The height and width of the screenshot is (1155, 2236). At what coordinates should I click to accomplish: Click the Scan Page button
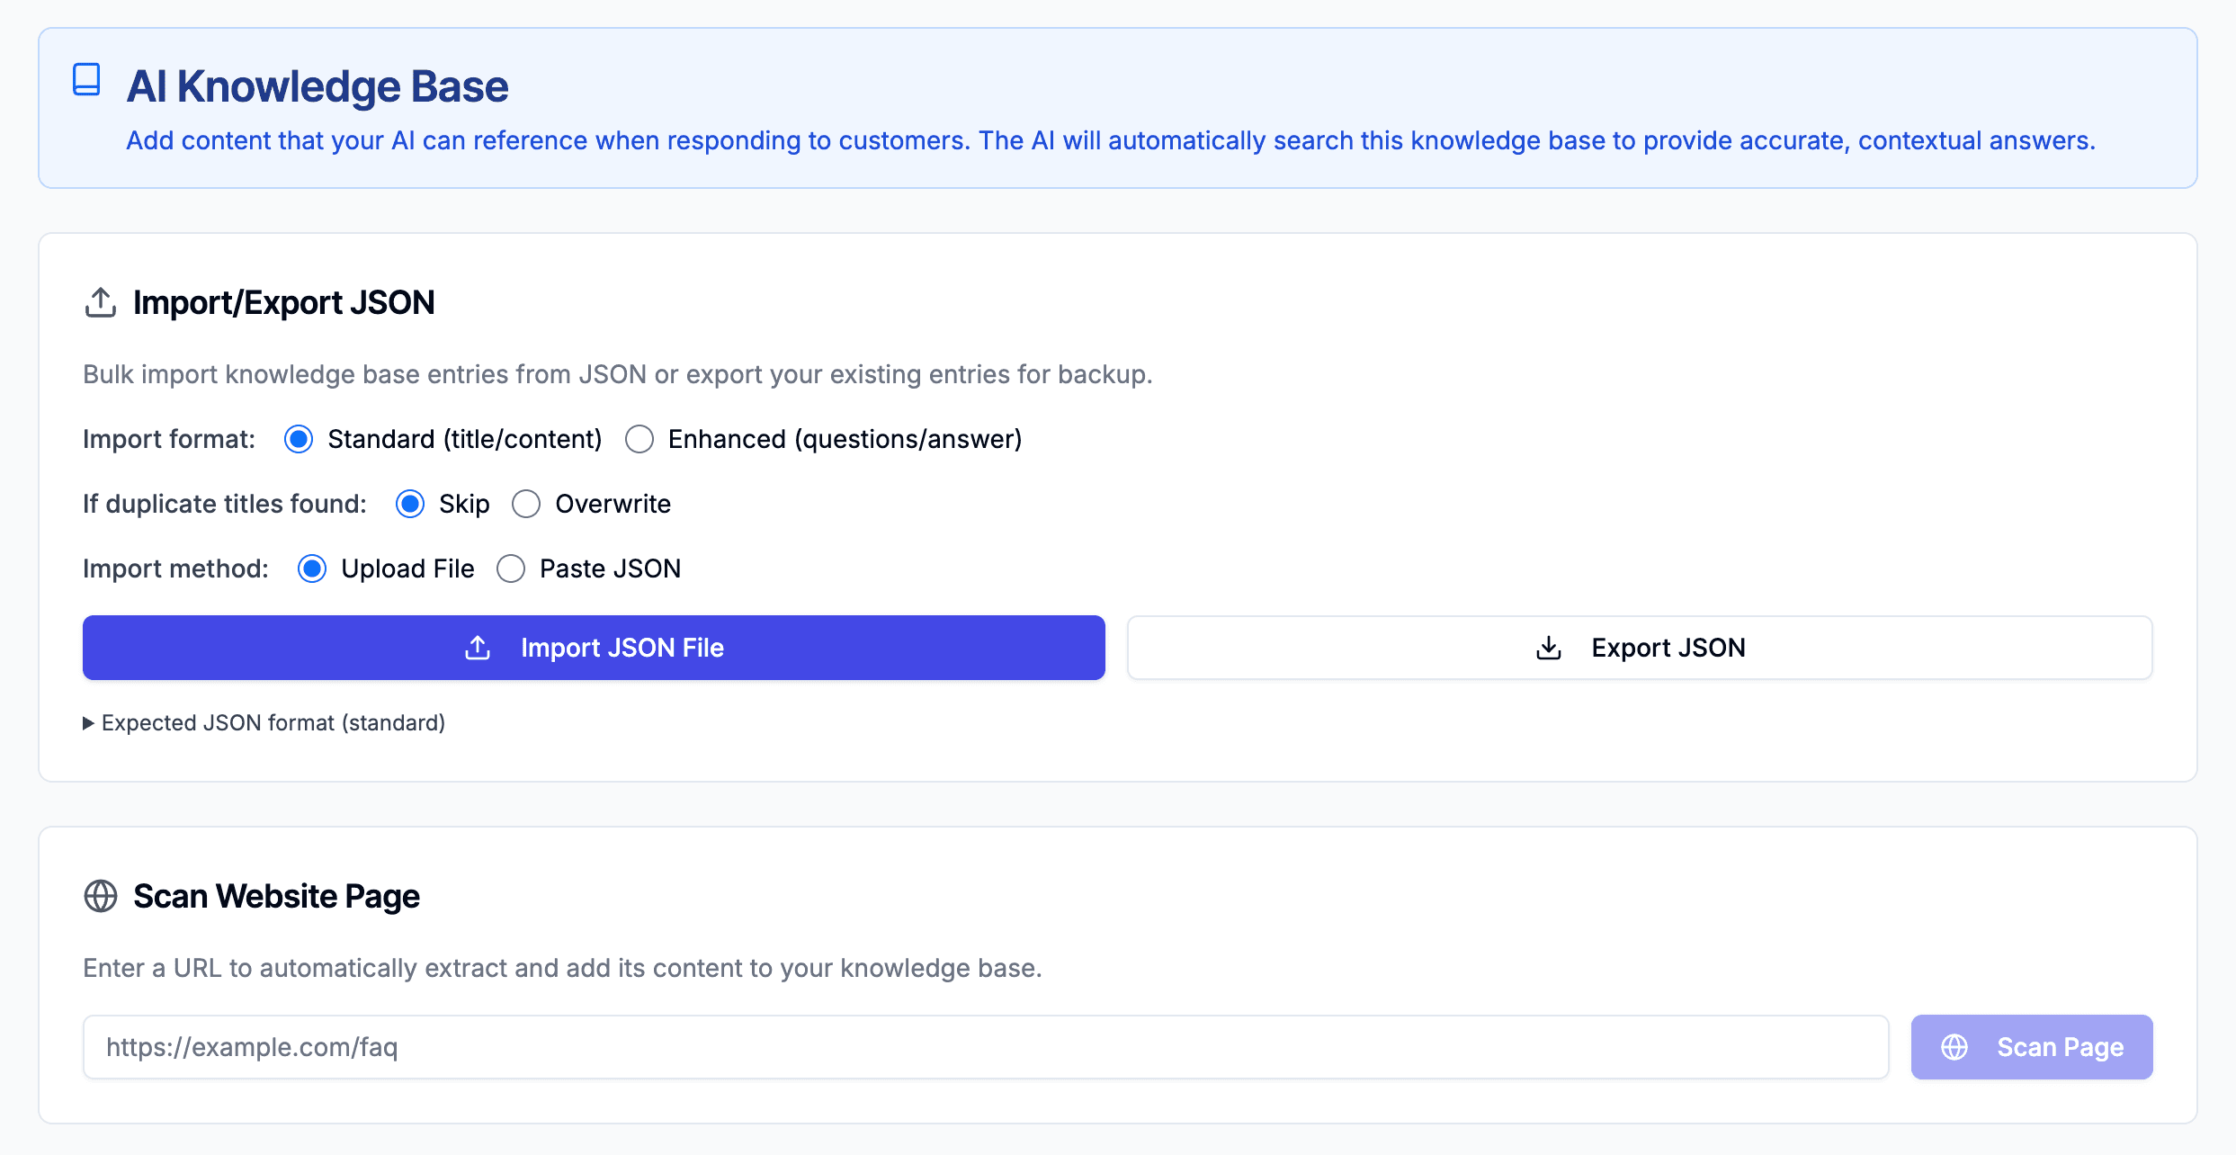click(2032, 1047)
